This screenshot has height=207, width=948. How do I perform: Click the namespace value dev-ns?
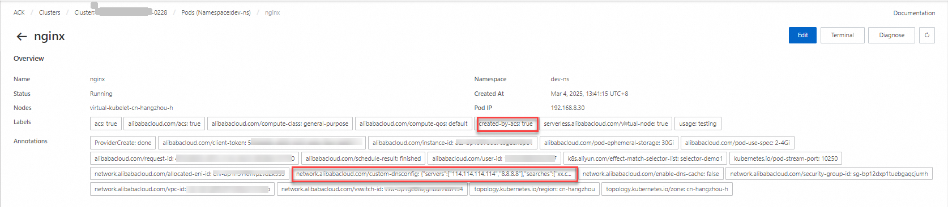click(560, 79)
